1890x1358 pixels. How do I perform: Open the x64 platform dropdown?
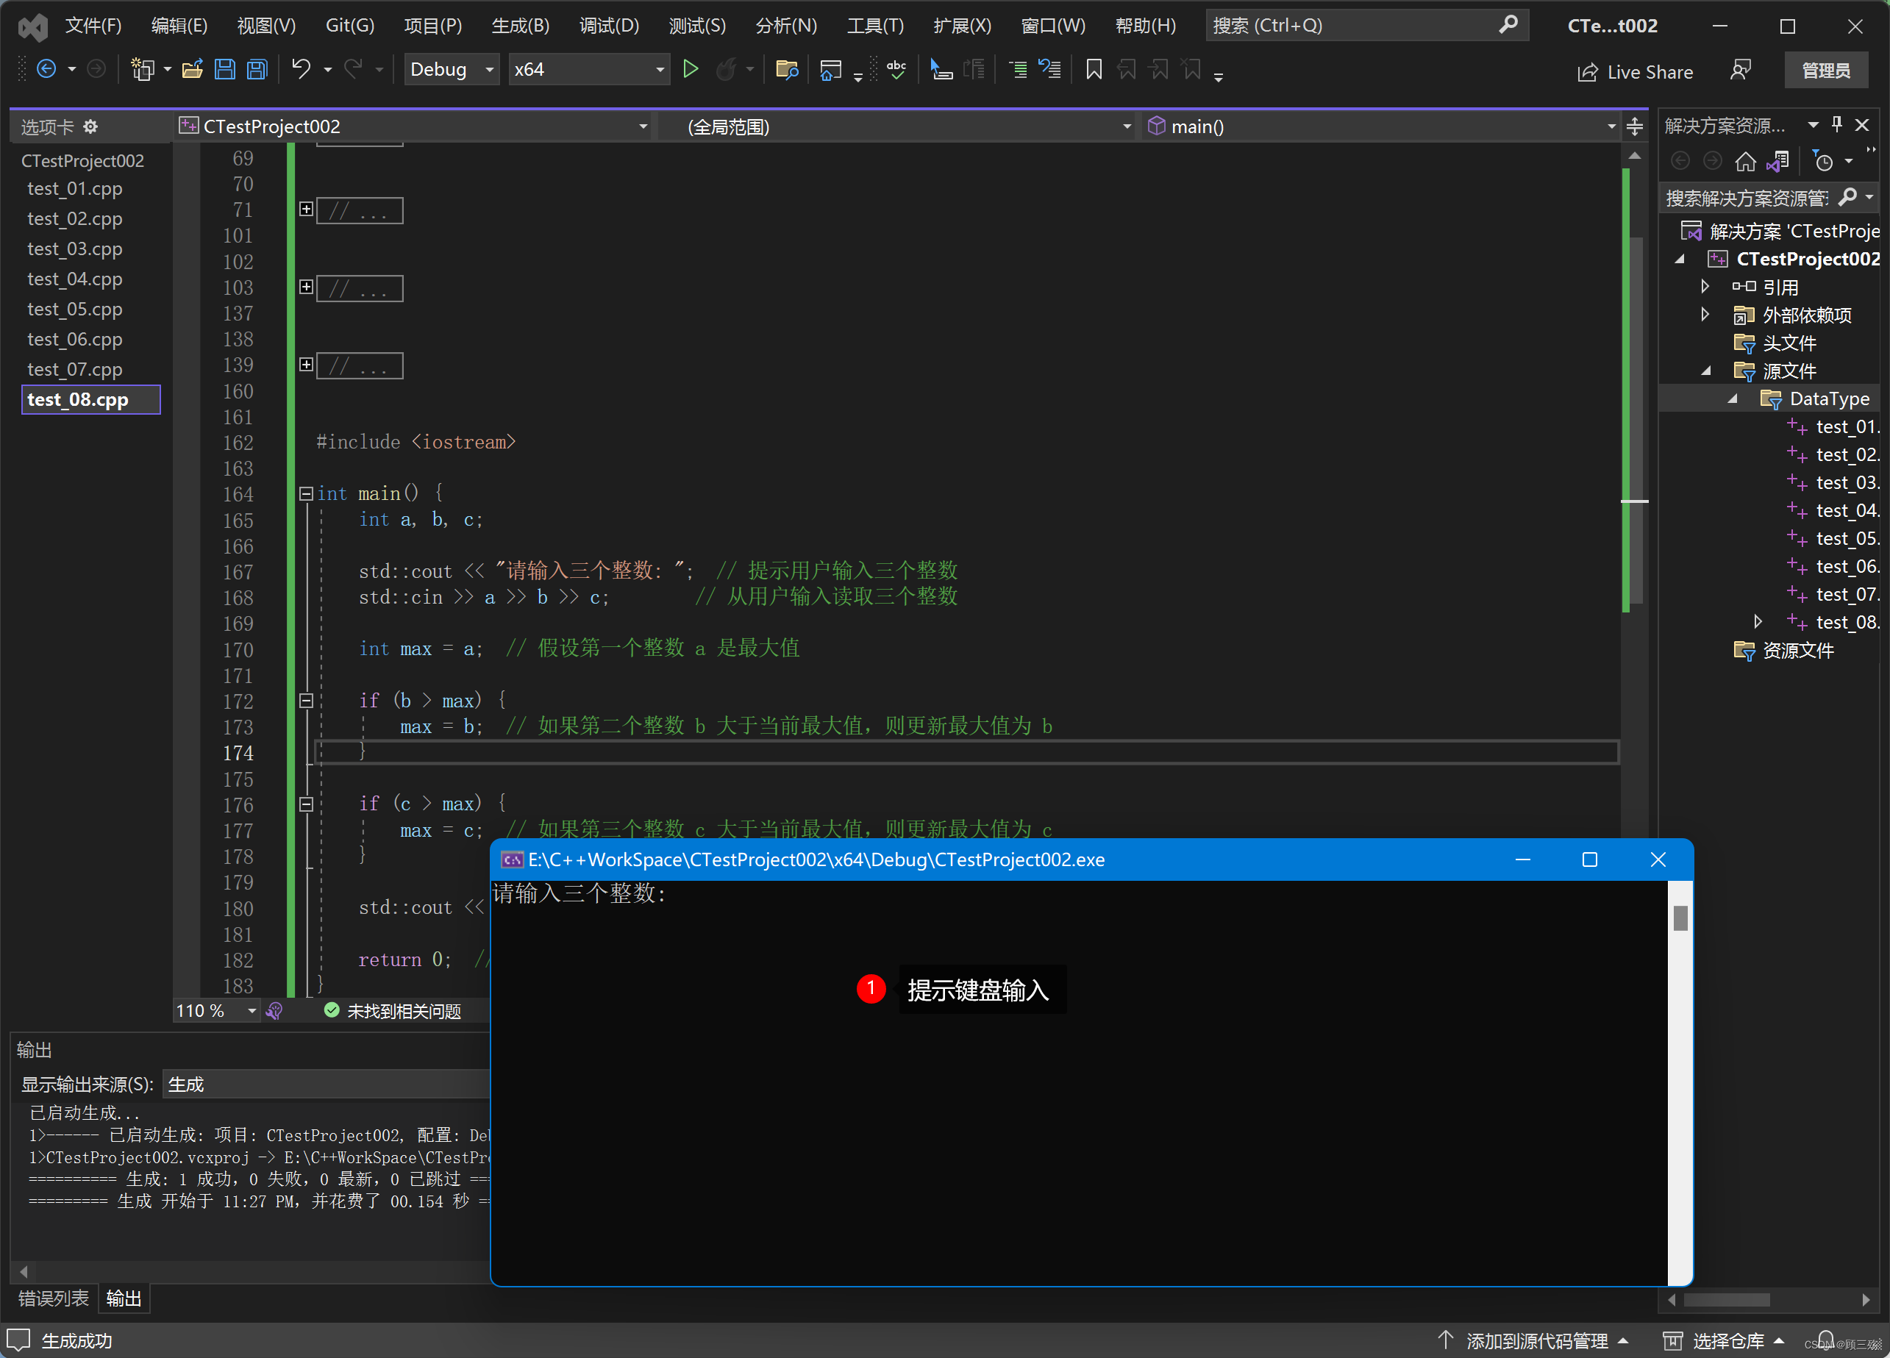[x=660, y=69]
